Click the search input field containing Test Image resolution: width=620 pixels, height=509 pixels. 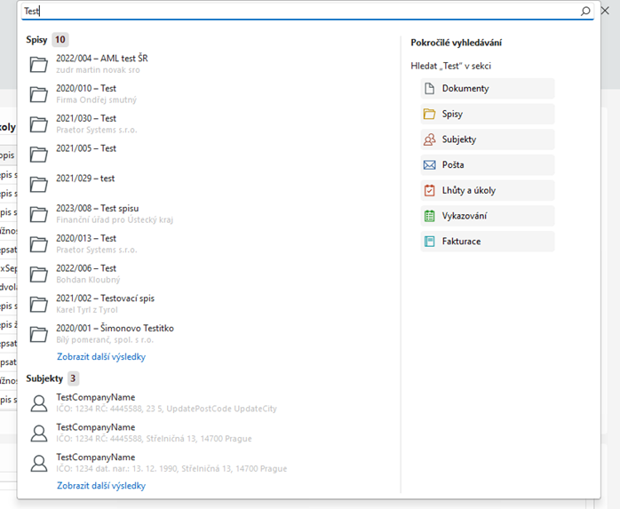[x=293, y=12]
